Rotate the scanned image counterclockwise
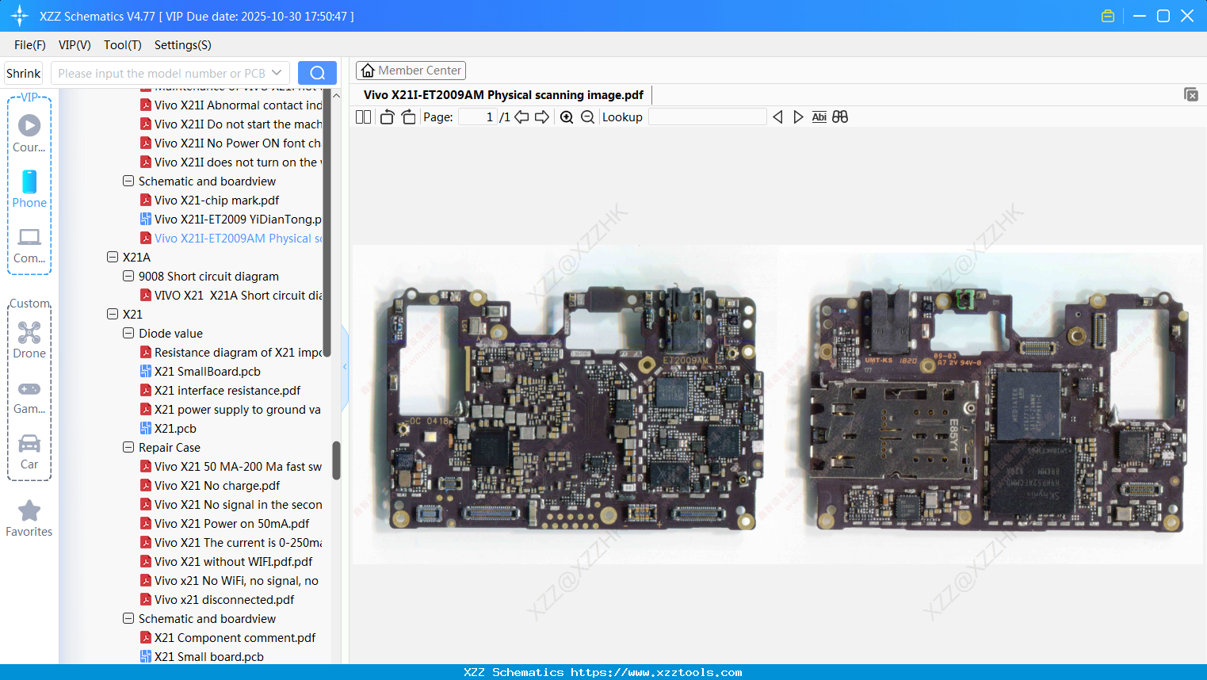The width and height of the screenshot is (1207, 680). click(x=386, y=117)
